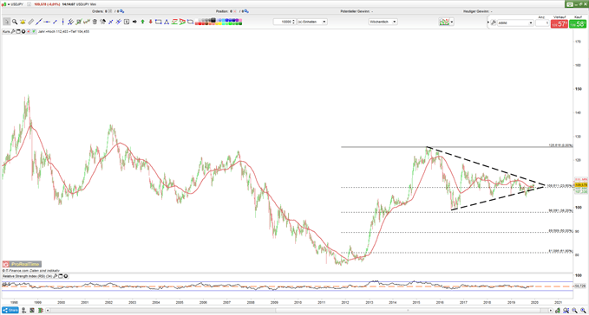
Task: Click the red Verkauf sell button
Action: 560,24
